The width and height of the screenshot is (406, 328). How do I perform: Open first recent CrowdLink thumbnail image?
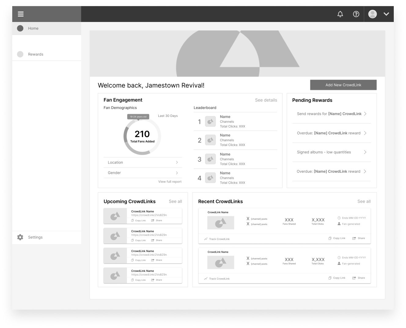[221, 223]
